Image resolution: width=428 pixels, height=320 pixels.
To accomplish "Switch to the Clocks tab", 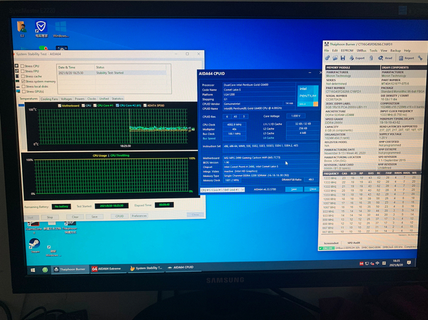I will tap(92, 99).
